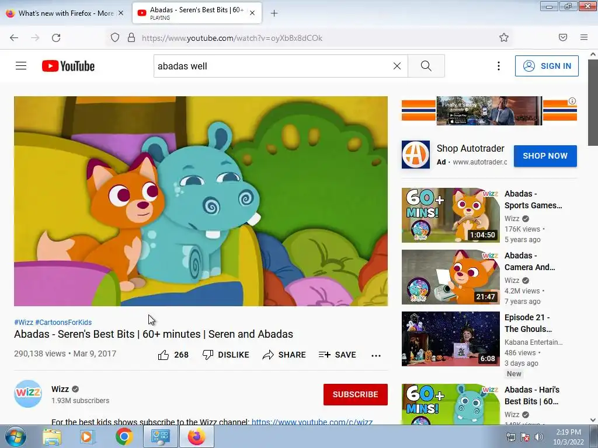Image resolution: width=598 pixels, height=448 pixels.
Task: Click the SIGN IN button
Action: click(547, 66)
